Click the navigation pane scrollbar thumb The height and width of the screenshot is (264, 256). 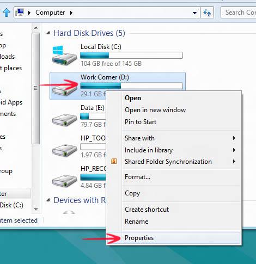[x=36, y=88]
